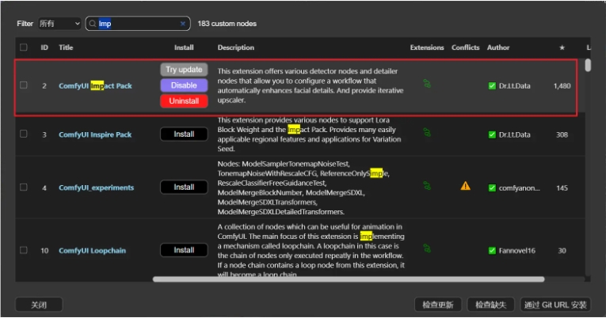Click the 检查缺失 button
This screenshot has height=318, width=606.
pyautogui.click(x=491, y=305)
